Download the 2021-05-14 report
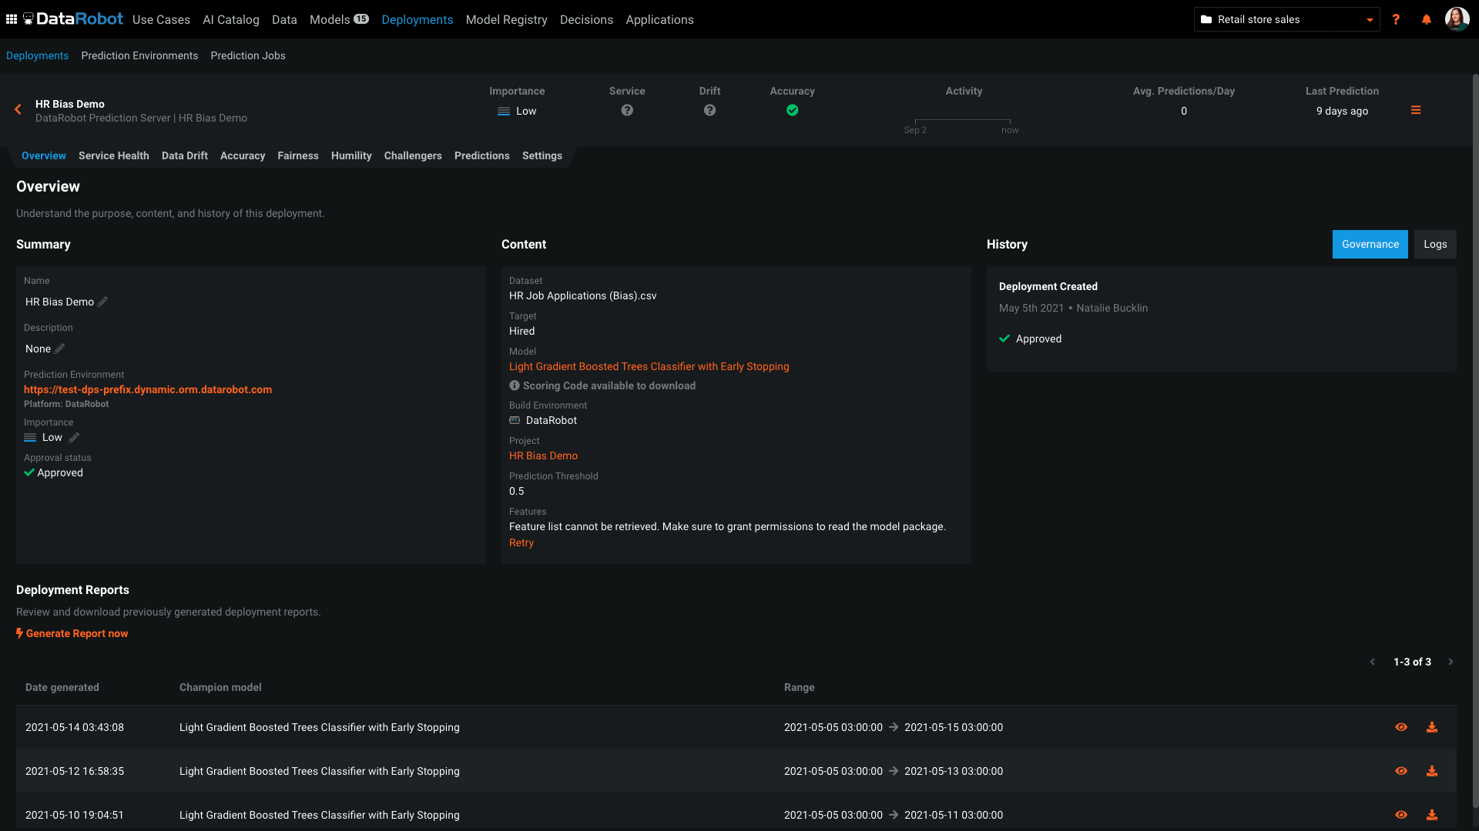 click(1432, 727)
